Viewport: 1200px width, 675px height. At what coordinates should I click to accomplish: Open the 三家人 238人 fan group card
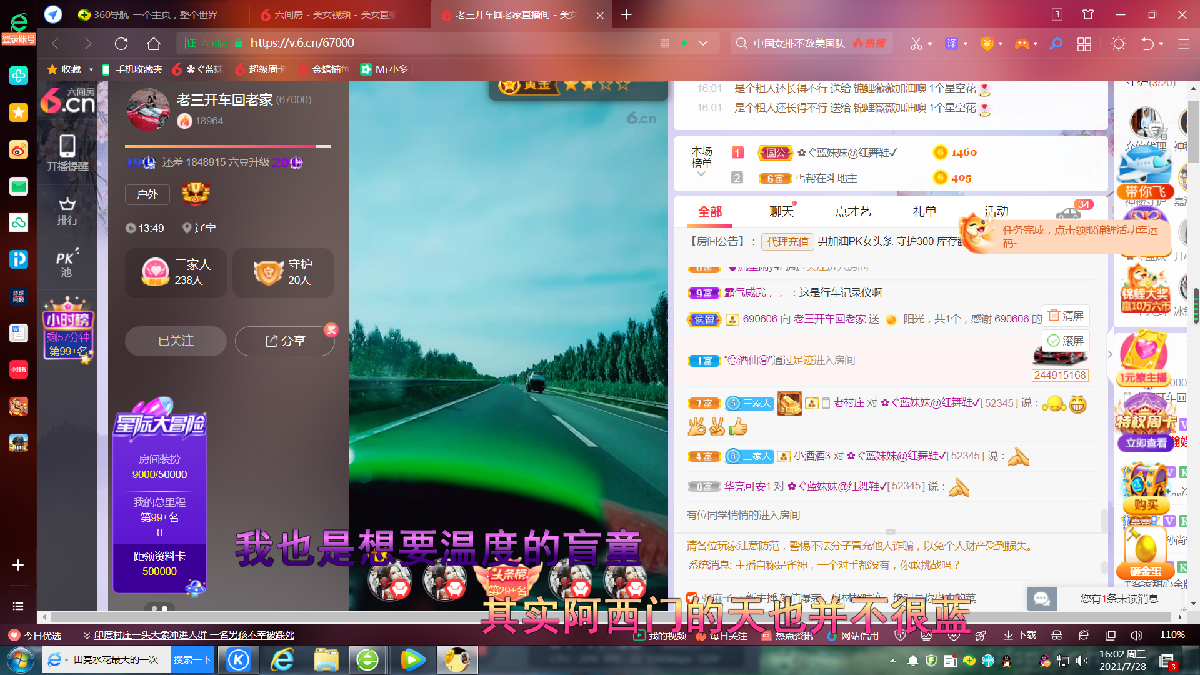click(x=176, y=272)
